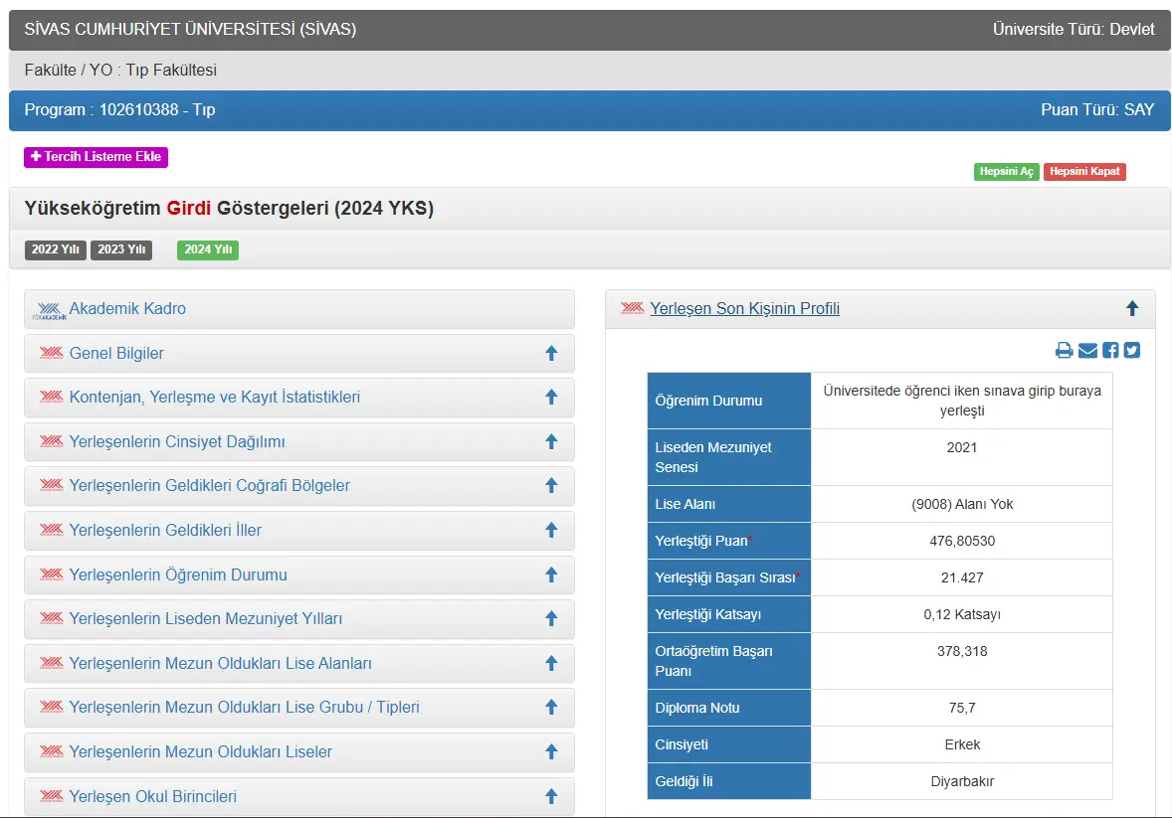Switch to 2023 Yılı tab

(121, 249)
